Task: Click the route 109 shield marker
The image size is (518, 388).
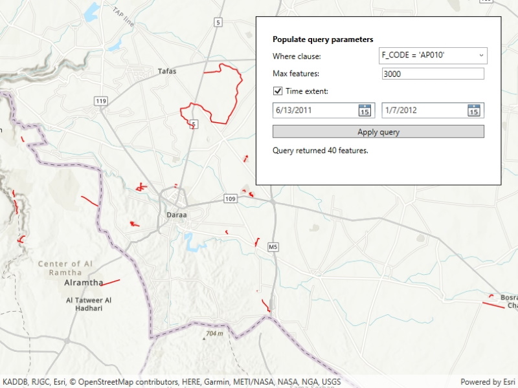Action: click(231, 199)
